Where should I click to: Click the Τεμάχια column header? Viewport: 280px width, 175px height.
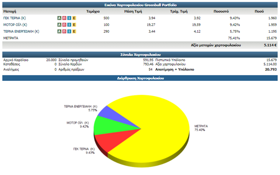92,12
